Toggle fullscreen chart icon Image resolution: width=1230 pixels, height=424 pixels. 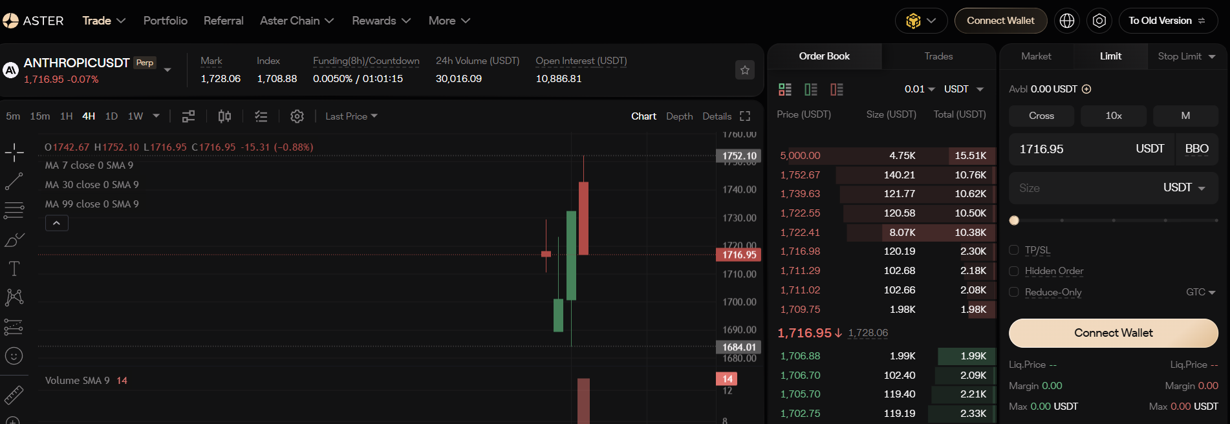pyautogui.click(x=745, y=116)
